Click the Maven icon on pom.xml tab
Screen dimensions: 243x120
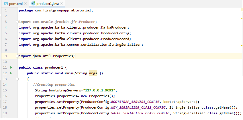coord(6,3)
